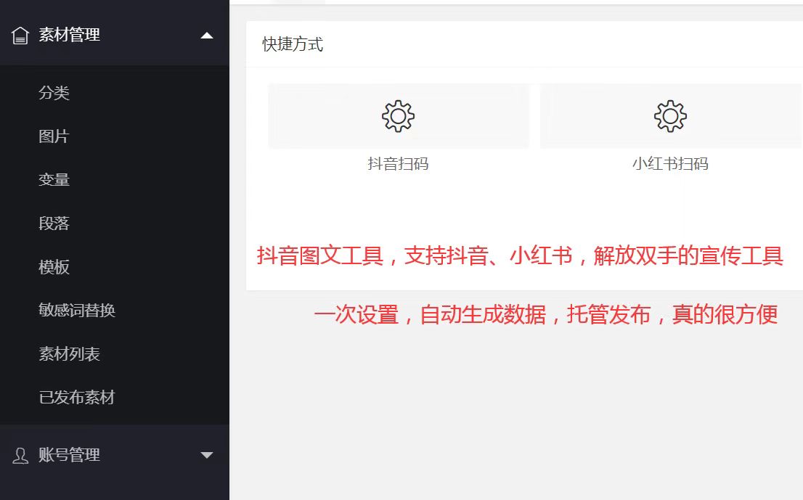803x500 pixels.
Task: Click the gear icon above 小红书扫码
Action: (670, 116)
